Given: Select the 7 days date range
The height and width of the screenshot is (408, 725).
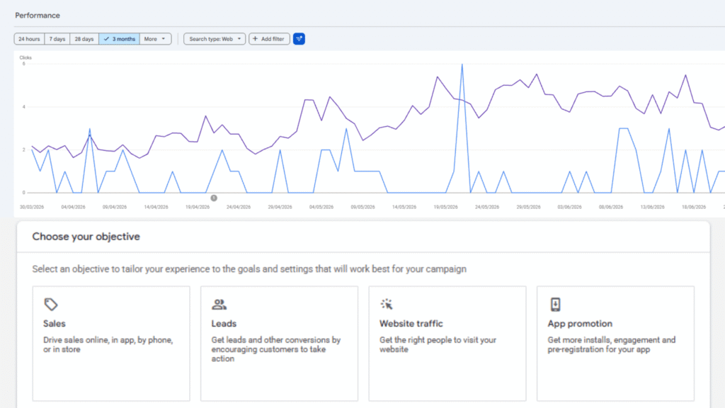Looking at the screenshot, I should pyautogui.click(x=57, y=39).
